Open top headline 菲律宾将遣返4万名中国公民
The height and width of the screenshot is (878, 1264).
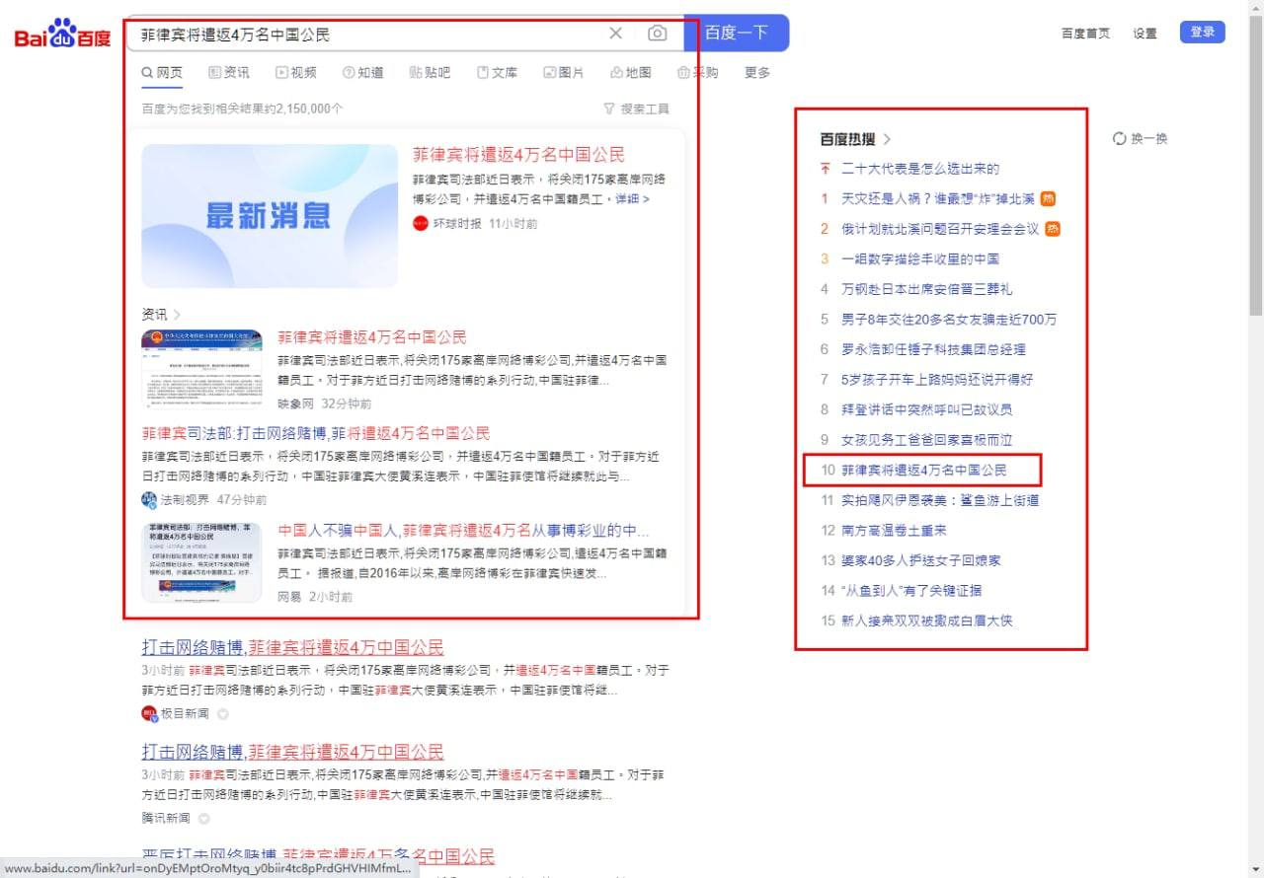point(518,154)
